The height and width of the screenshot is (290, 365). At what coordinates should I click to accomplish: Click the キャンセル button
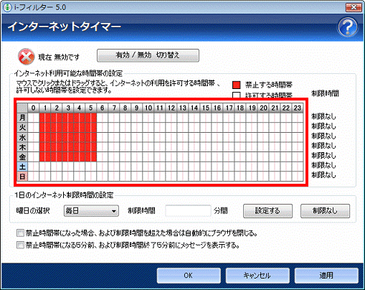coord(257,276)
